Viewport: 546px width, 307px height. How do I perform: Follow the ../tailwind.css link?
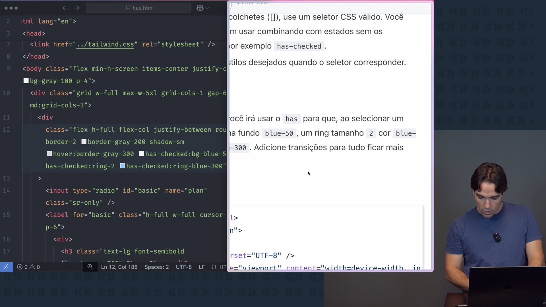(105, 44)
